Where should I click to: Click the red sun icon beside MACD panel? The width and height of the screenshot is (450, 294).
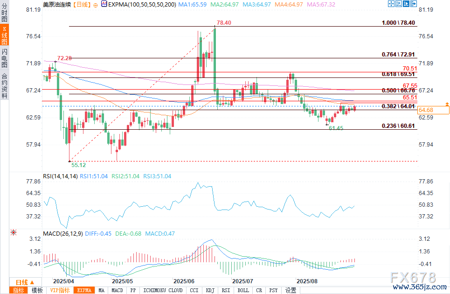tap(13, 232)
